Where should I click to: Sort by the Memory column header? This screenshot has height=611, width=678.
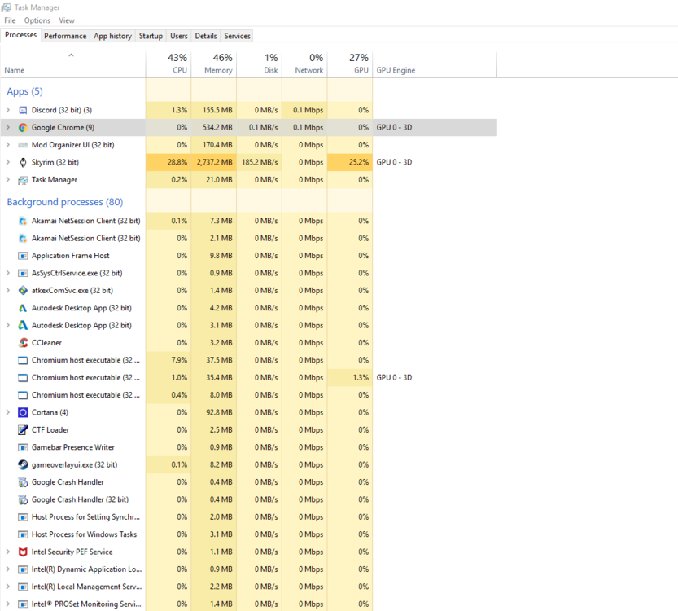(x=214, y=64)
